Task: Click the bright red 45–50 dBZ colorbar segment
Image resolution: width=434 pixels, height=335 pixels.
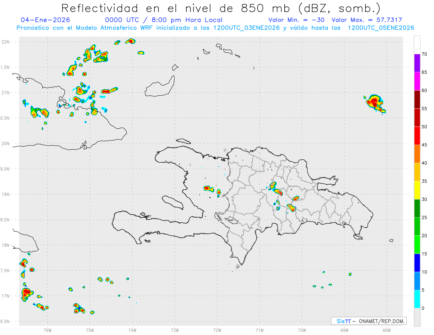Action: tap(417, 136)
